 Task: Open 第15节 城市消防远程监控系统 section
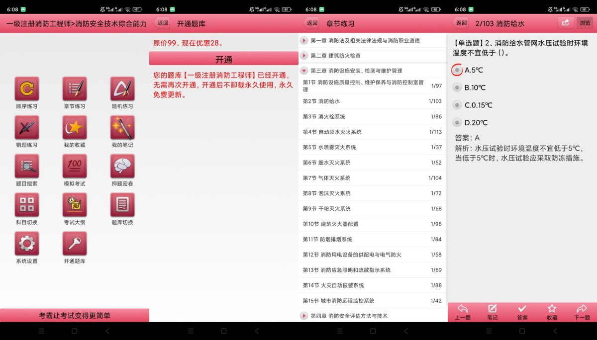point(373,301)
